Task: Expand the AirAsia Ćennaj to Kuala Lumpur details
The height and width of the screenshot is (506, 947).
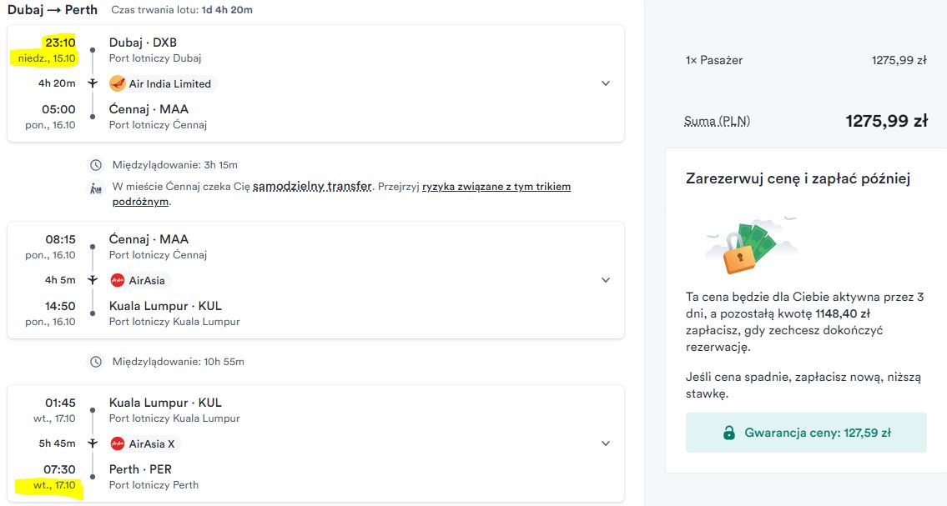Action: tap(605, 280)
